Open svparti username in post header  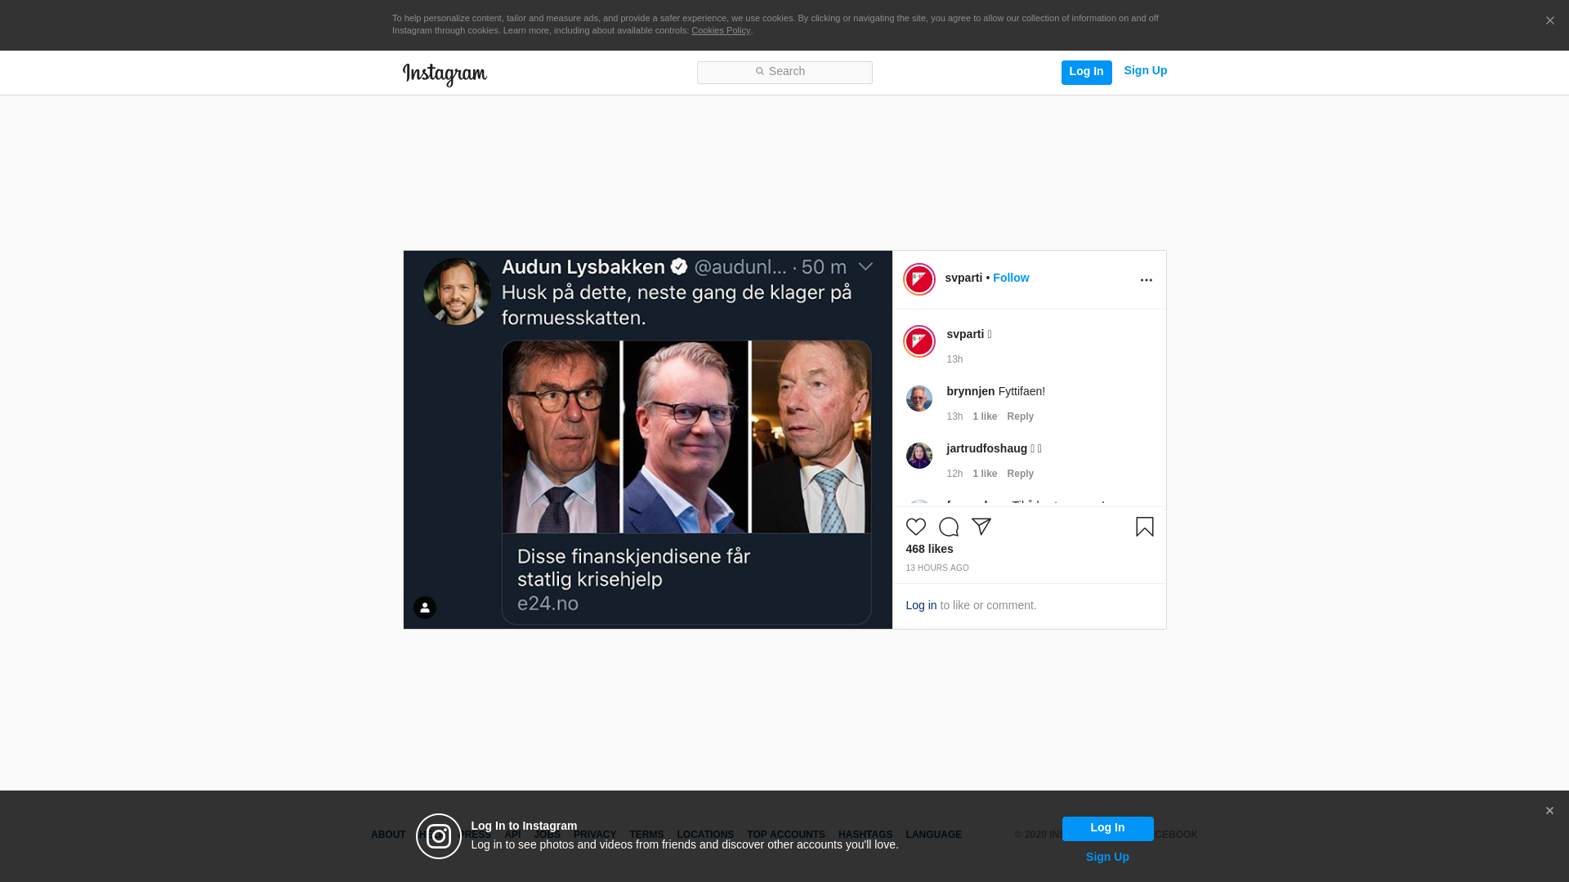963,278
